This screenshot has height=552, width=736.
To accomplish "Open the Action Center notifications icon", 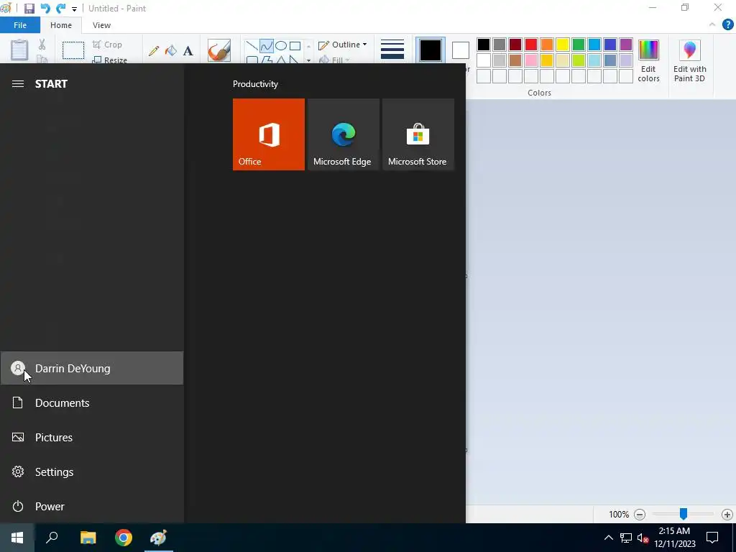I will pyautogui.click(x=712, y=538).
